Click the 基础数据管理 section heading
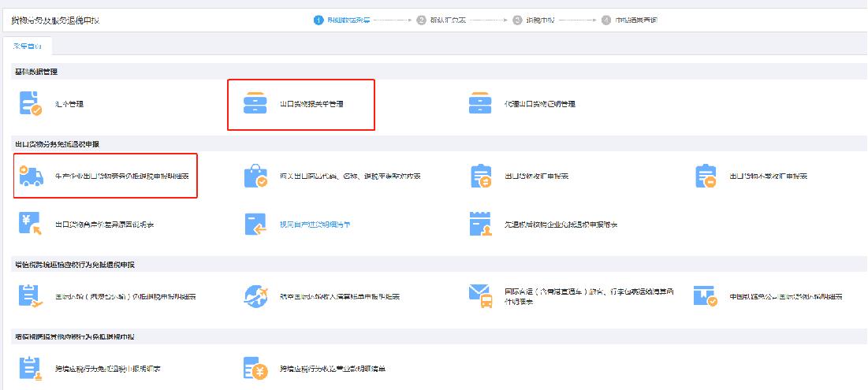Viewport: 868px width, 390px height. 36,72
